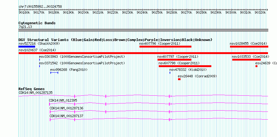Click the 90220k ruler position
Screen dimensions: 277x137
tap(113, 12)
